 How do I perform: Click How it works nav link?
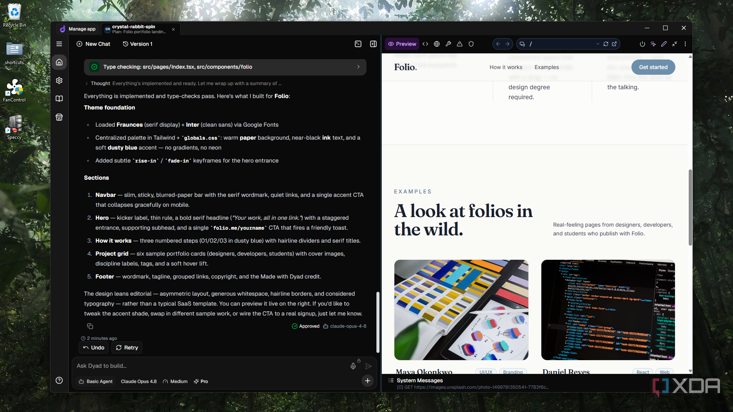[506, 67]
